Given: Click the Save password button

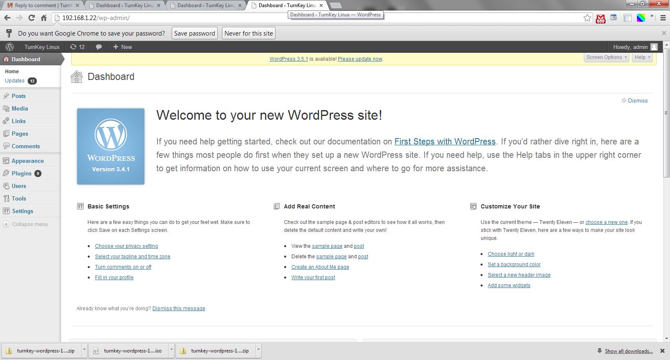Looking at the screenshot, I should (194, 33).
